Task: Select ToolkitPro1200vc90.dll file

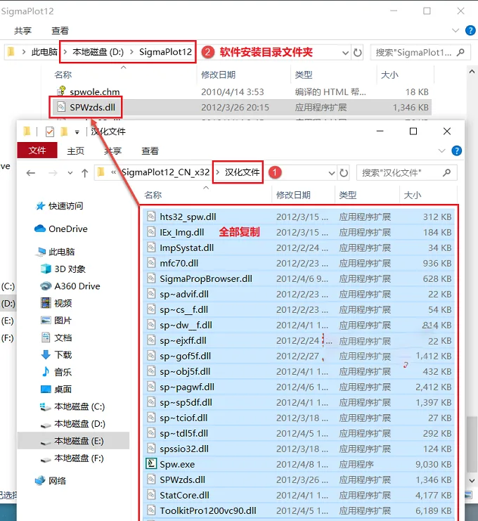Action: 299,510
